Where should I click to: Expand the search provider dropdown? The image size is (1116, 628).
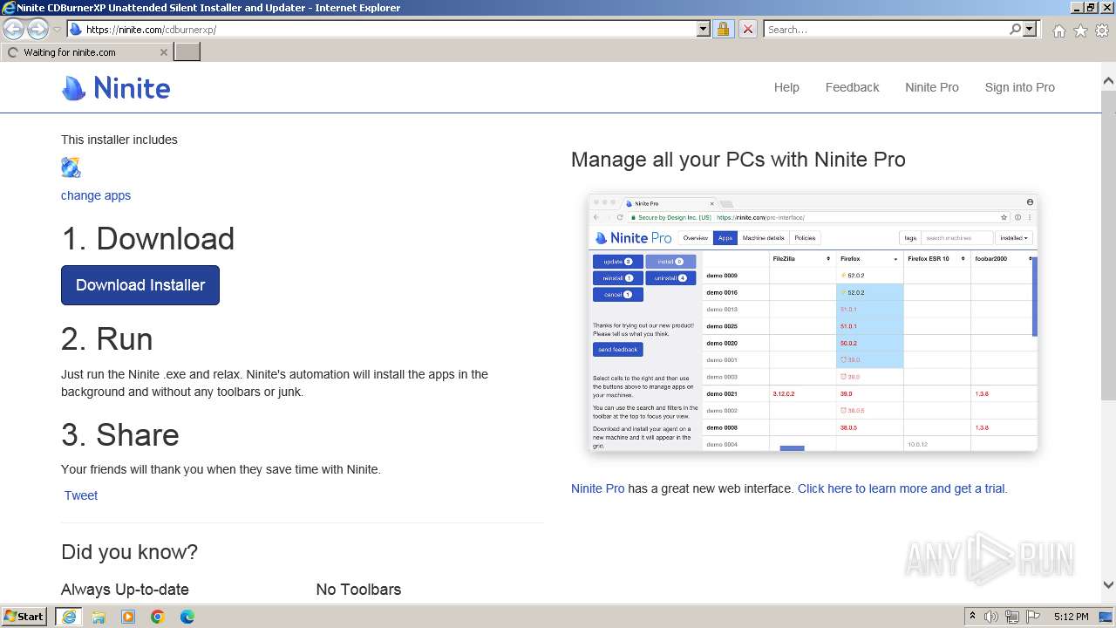click(x=1030, y=29)
